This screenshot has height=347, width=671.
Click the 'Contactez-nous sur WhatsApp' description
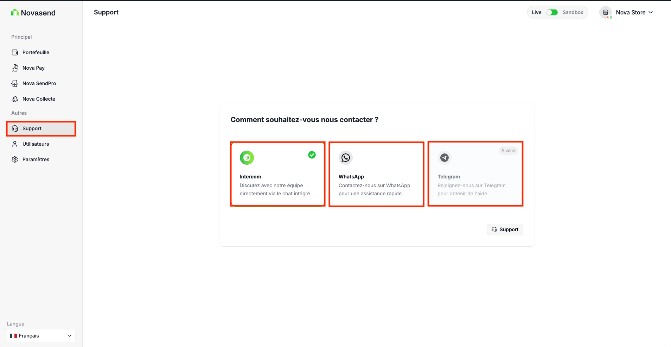point(375,189)
